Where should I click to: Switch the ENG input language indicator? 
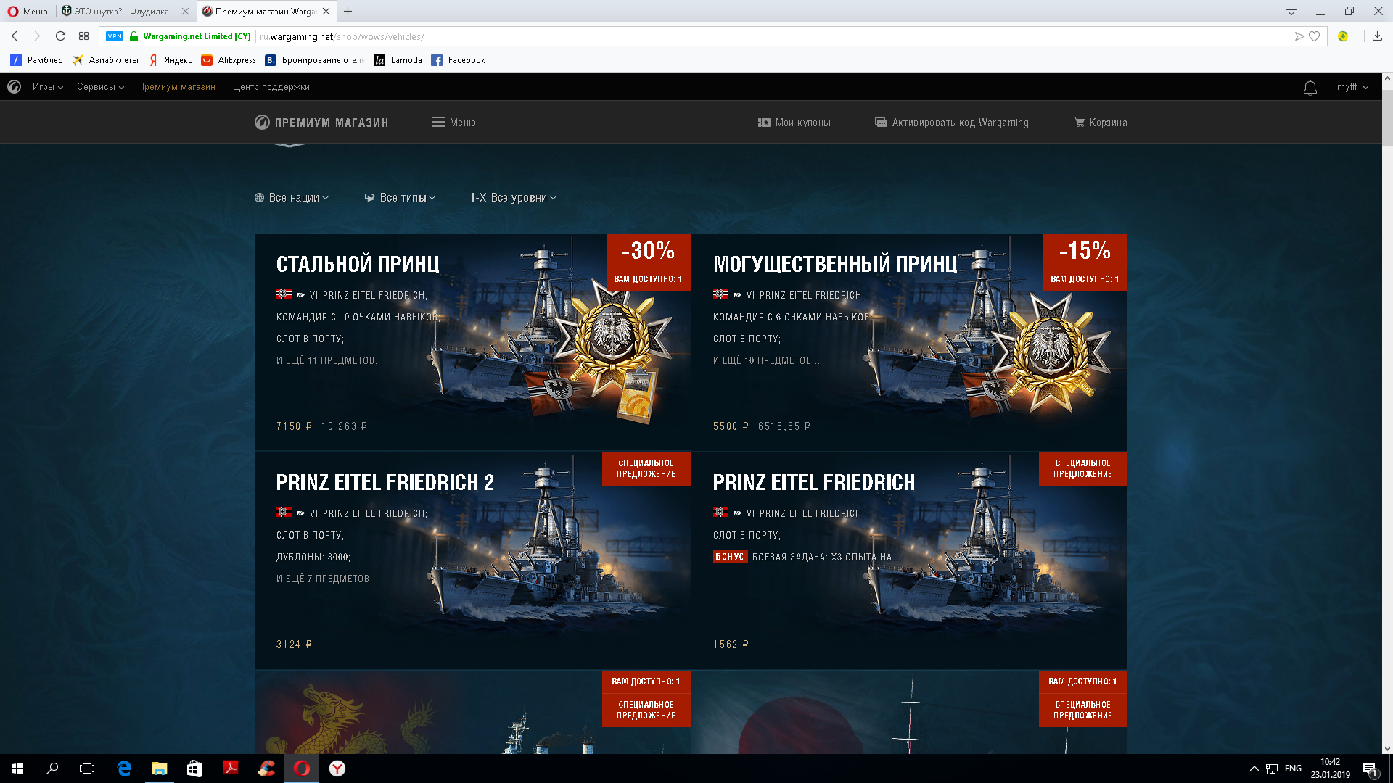[1293, 768]
